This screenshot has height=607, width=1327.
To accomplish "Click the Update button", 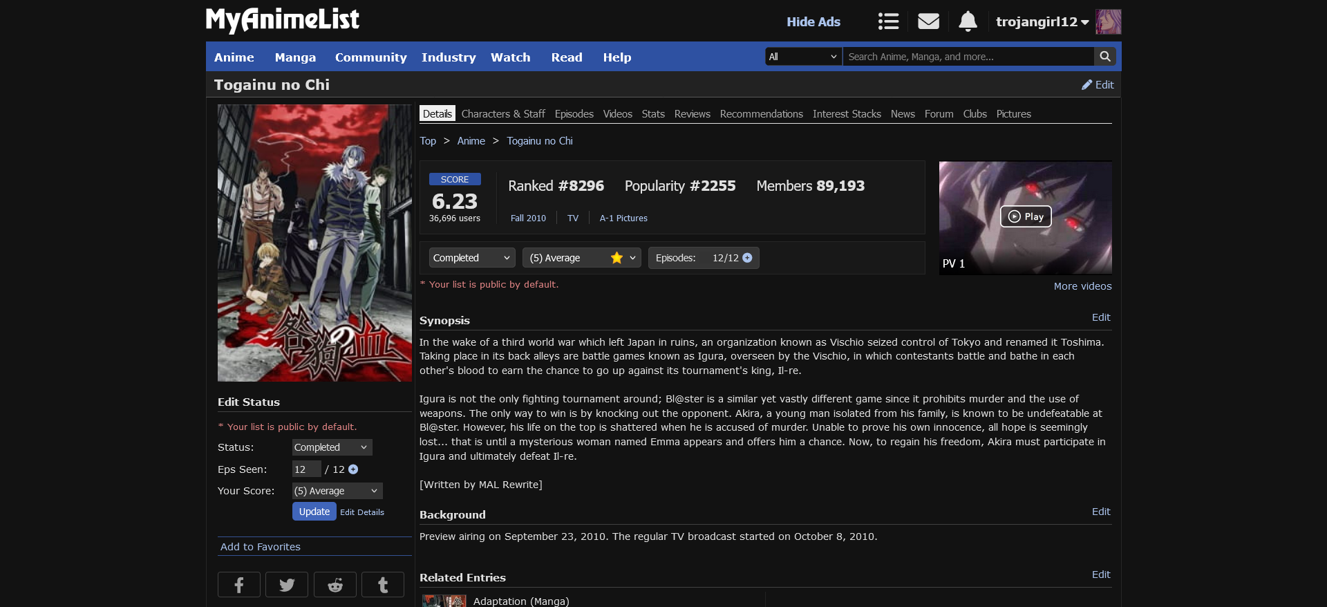I will coord(314,512).
